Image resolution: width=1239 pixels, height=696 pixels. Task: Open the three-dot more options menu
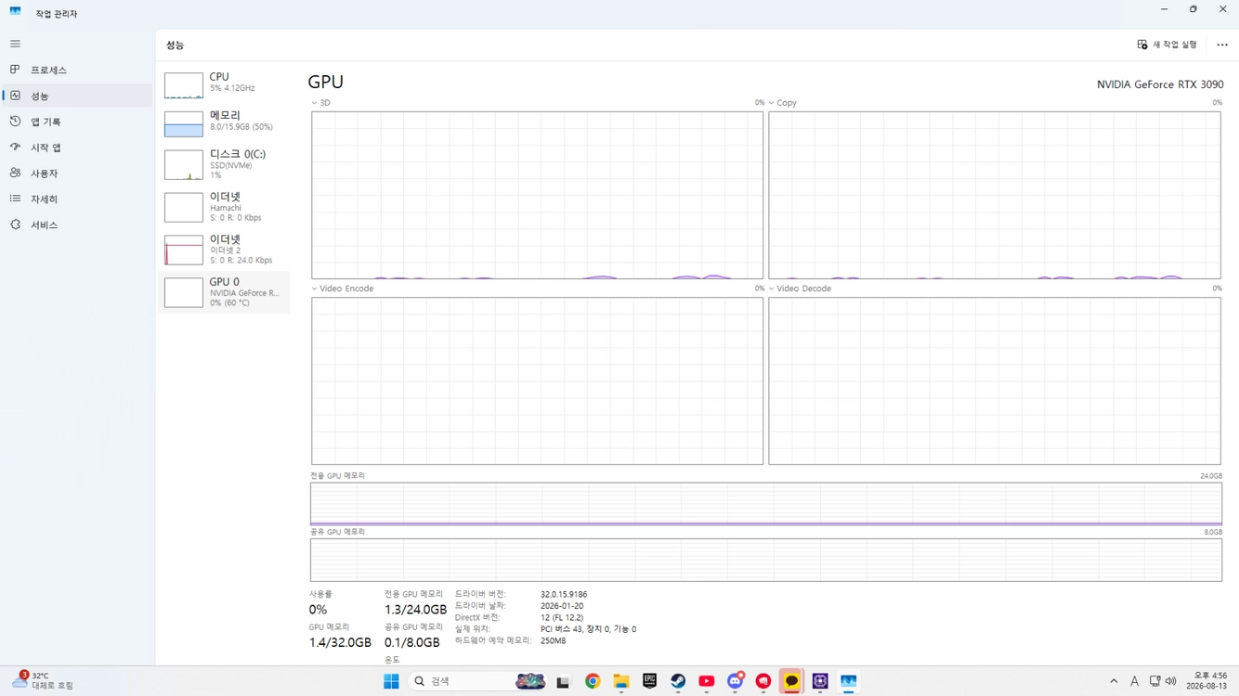coord(1221,45)
